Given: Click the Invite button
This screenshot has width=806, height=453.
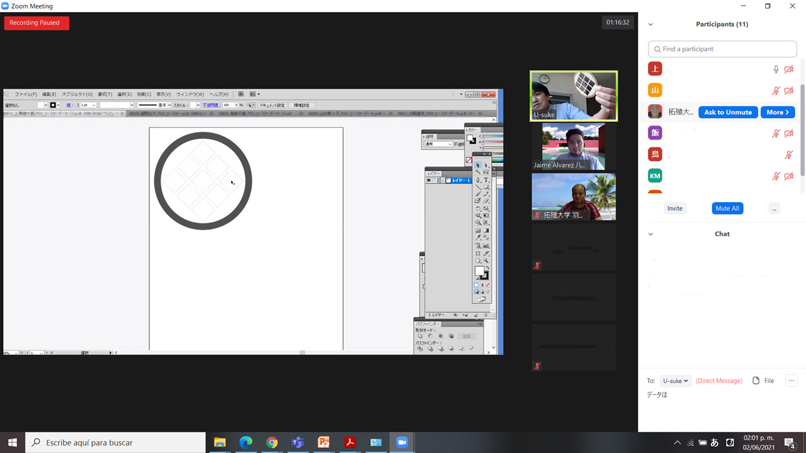Looking at the screenshot, I should (675, 208).
